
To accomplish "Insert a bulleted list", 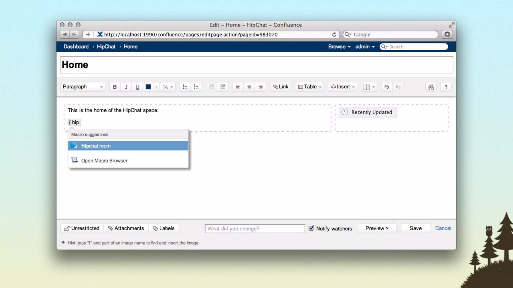I will 185,87.
